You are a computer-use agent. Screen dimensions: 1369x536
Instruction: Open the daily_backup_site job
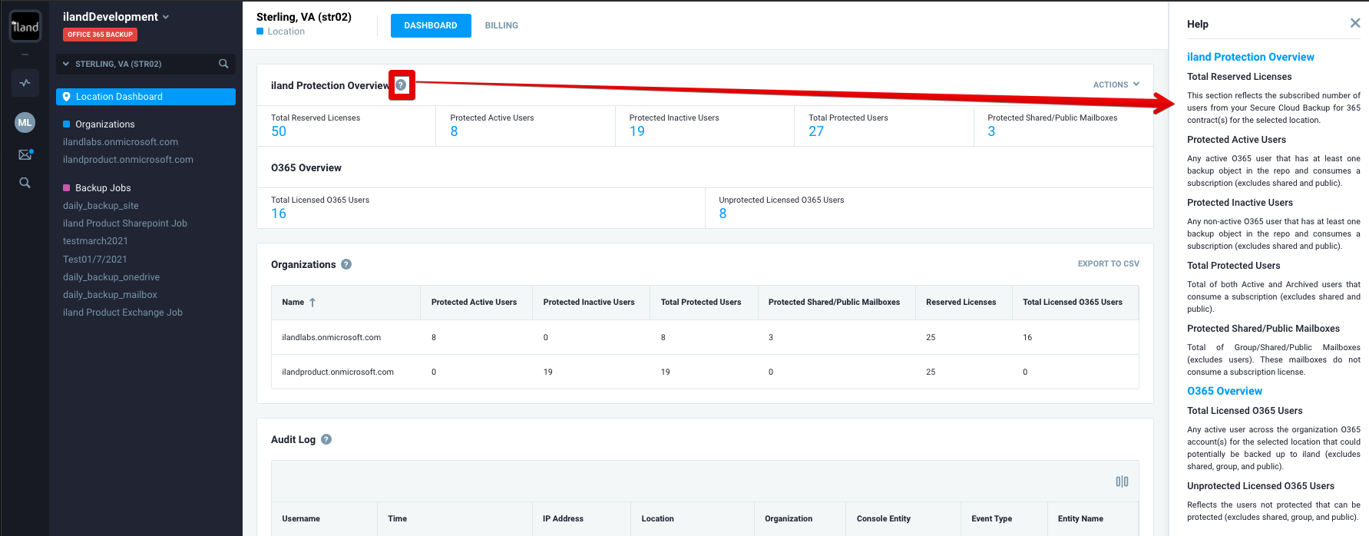[101, 206]
